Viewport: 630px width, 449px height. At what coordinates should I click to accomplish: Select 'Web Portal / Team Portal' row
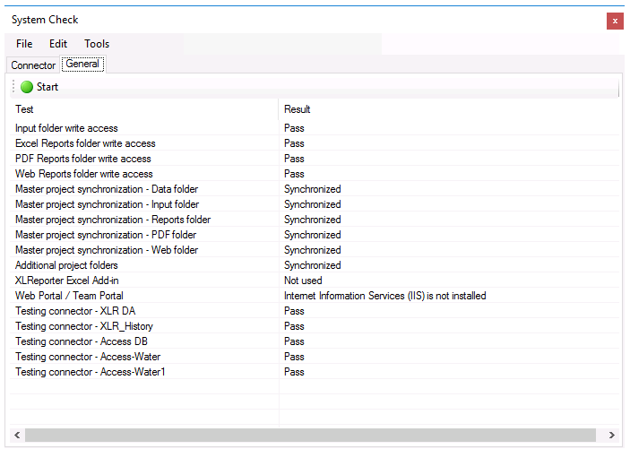point(315,297)
